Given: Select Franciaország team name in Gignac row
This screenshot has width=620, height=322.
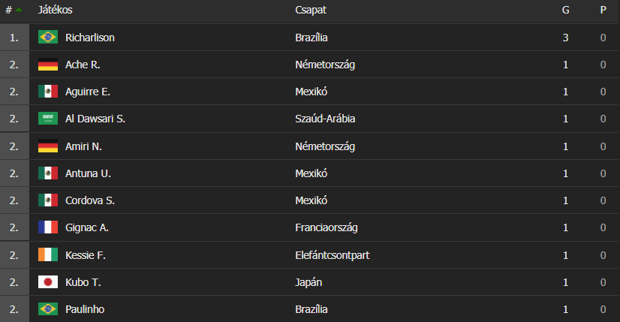Looking at the screenshot, I should [327, 227].
